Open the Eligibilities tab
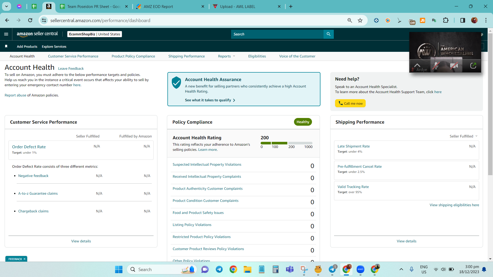 (x=257, y=56)
